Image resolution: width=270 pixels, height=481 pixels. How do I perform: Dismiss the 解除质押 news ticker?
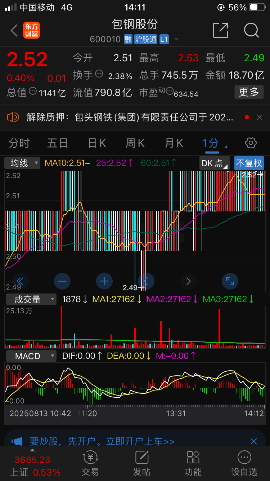tap(260, 117)
